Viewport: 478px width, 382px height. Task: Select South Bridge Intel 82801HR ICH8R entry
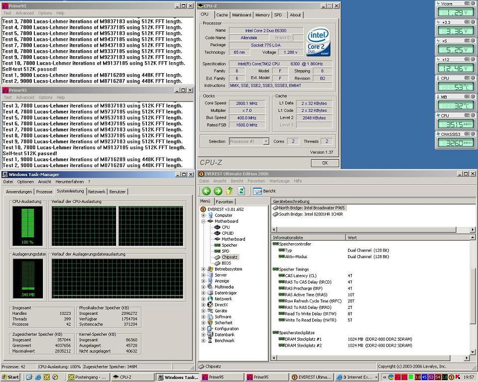308,214
